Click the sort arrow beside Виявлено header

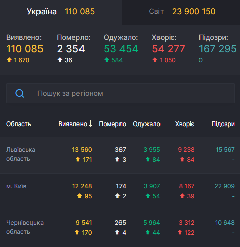tap(90, 124)
